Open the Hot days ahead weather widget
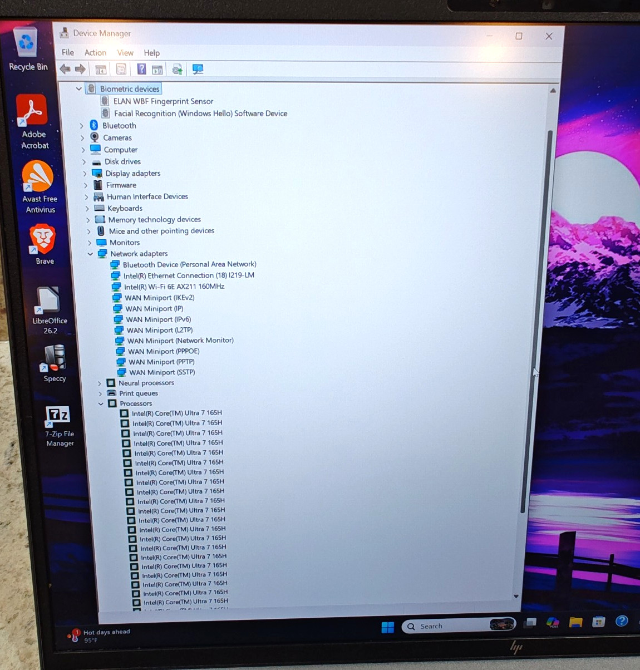Image resolution: width=640 pixels, height=670 pixels. [x=99, y=635]
